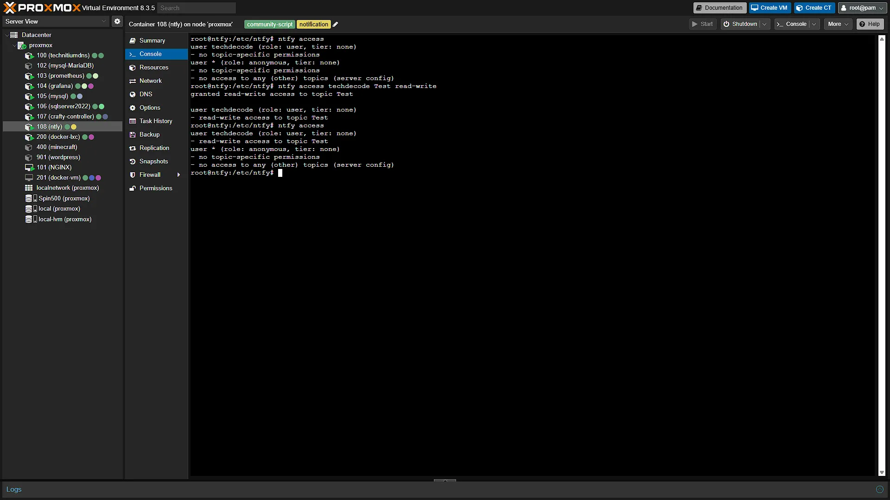Click the Create VM button
Image resolution: width=890 pixels, height=500 pixels.
tap(769, 8)
